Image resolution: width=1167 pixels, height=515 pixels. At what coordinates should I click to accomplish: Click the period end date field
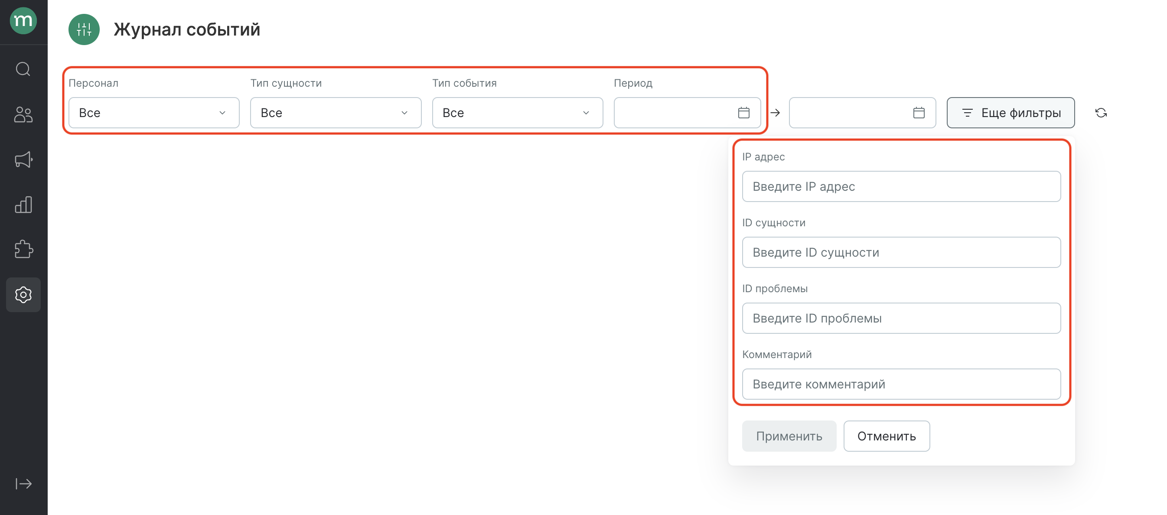pos(863,113)
